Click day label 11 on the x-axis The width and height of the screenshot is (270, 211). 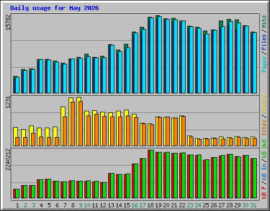95,205
